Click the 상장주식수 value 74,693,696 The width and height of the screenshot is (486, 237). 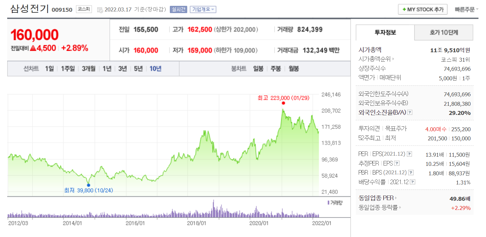(x=457, y=69)
